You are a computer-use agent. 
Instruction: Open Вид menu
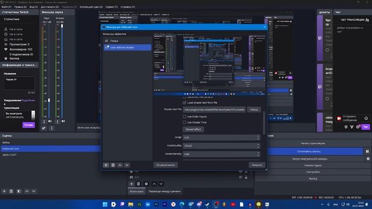34,7
